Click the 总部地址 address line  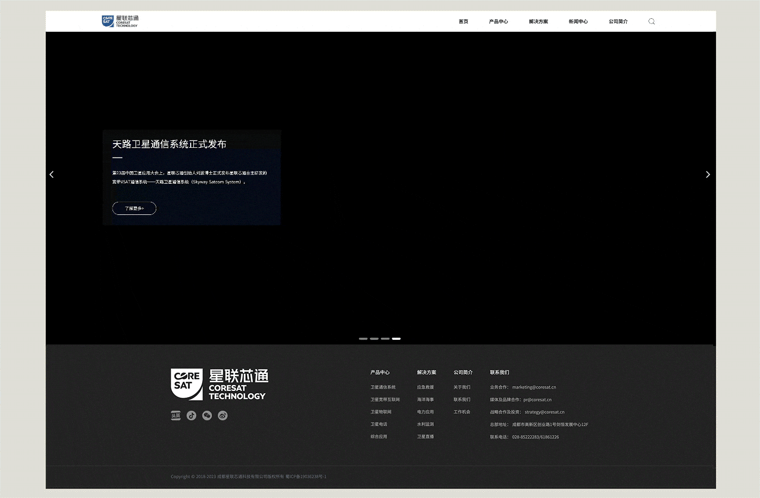point(539,425)
